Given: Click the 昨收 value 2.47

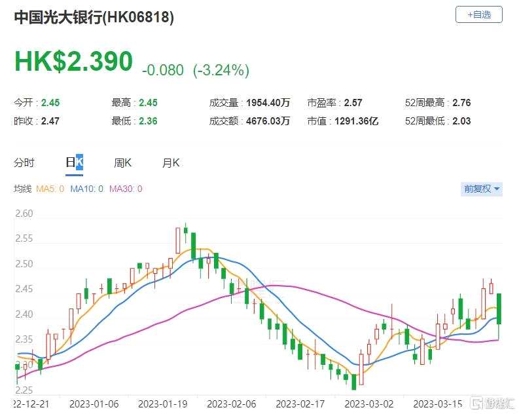Looking at the screenshot, I should coord(50,121).
